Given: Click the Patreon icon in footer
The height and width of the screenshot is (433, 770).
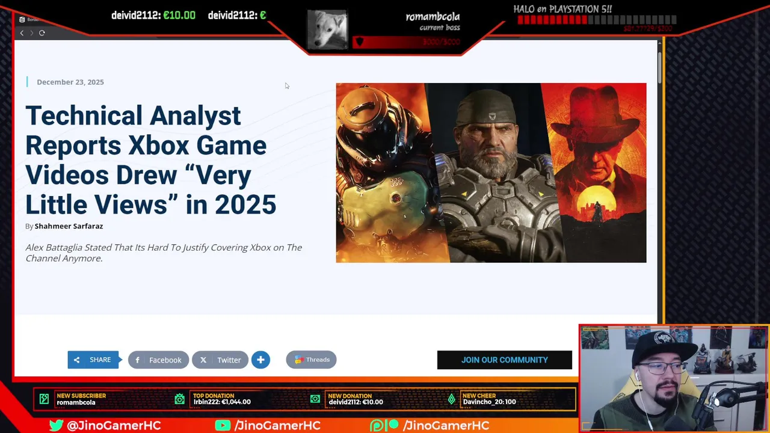Looking at the screenshot, I should click(x=384, y=425).
